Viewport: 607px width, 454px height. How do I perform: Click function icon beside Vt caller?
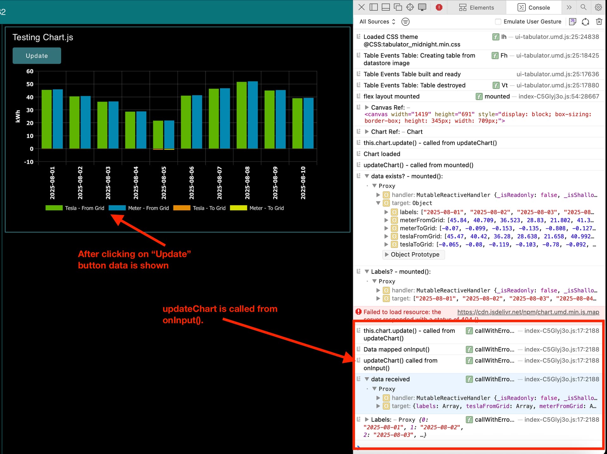click(496, 85)
